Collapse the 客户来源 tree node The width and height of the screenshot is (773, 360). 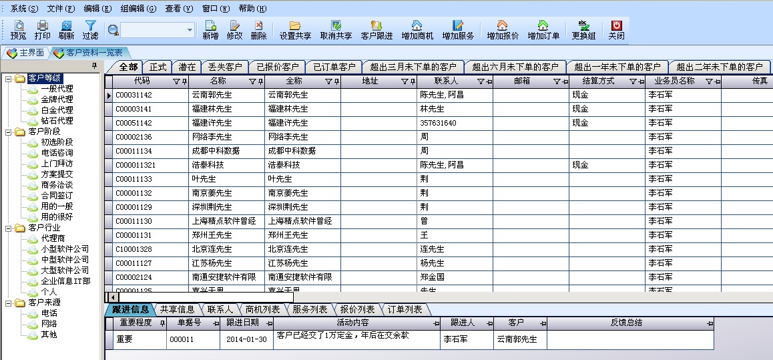[9, 303]
